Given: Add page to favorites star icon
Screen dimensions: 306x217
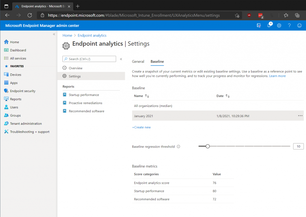Looking at the screenshot, I should pyautogui.click(x=237, y=16).
